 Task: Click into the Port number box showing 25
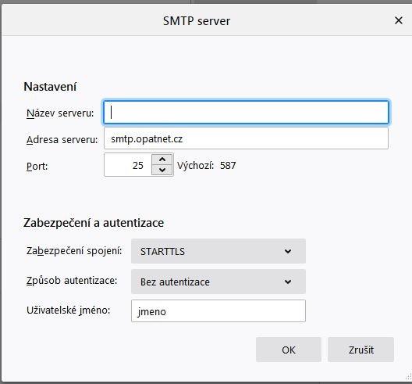[x=128, y=165]
